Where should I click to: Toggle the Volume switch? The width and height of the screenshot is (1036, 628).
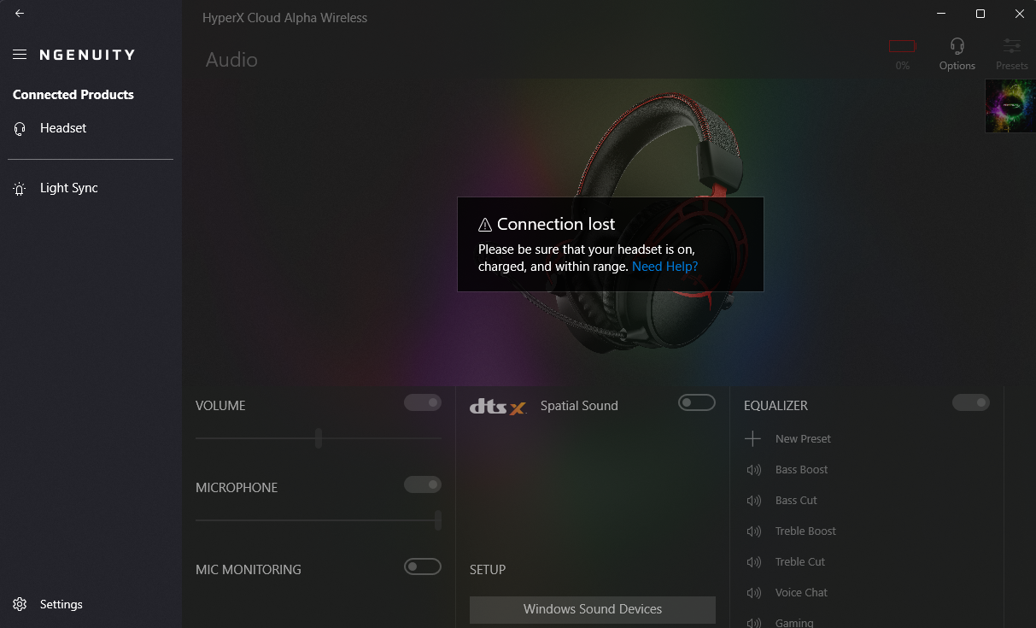[x=423, y=402]
